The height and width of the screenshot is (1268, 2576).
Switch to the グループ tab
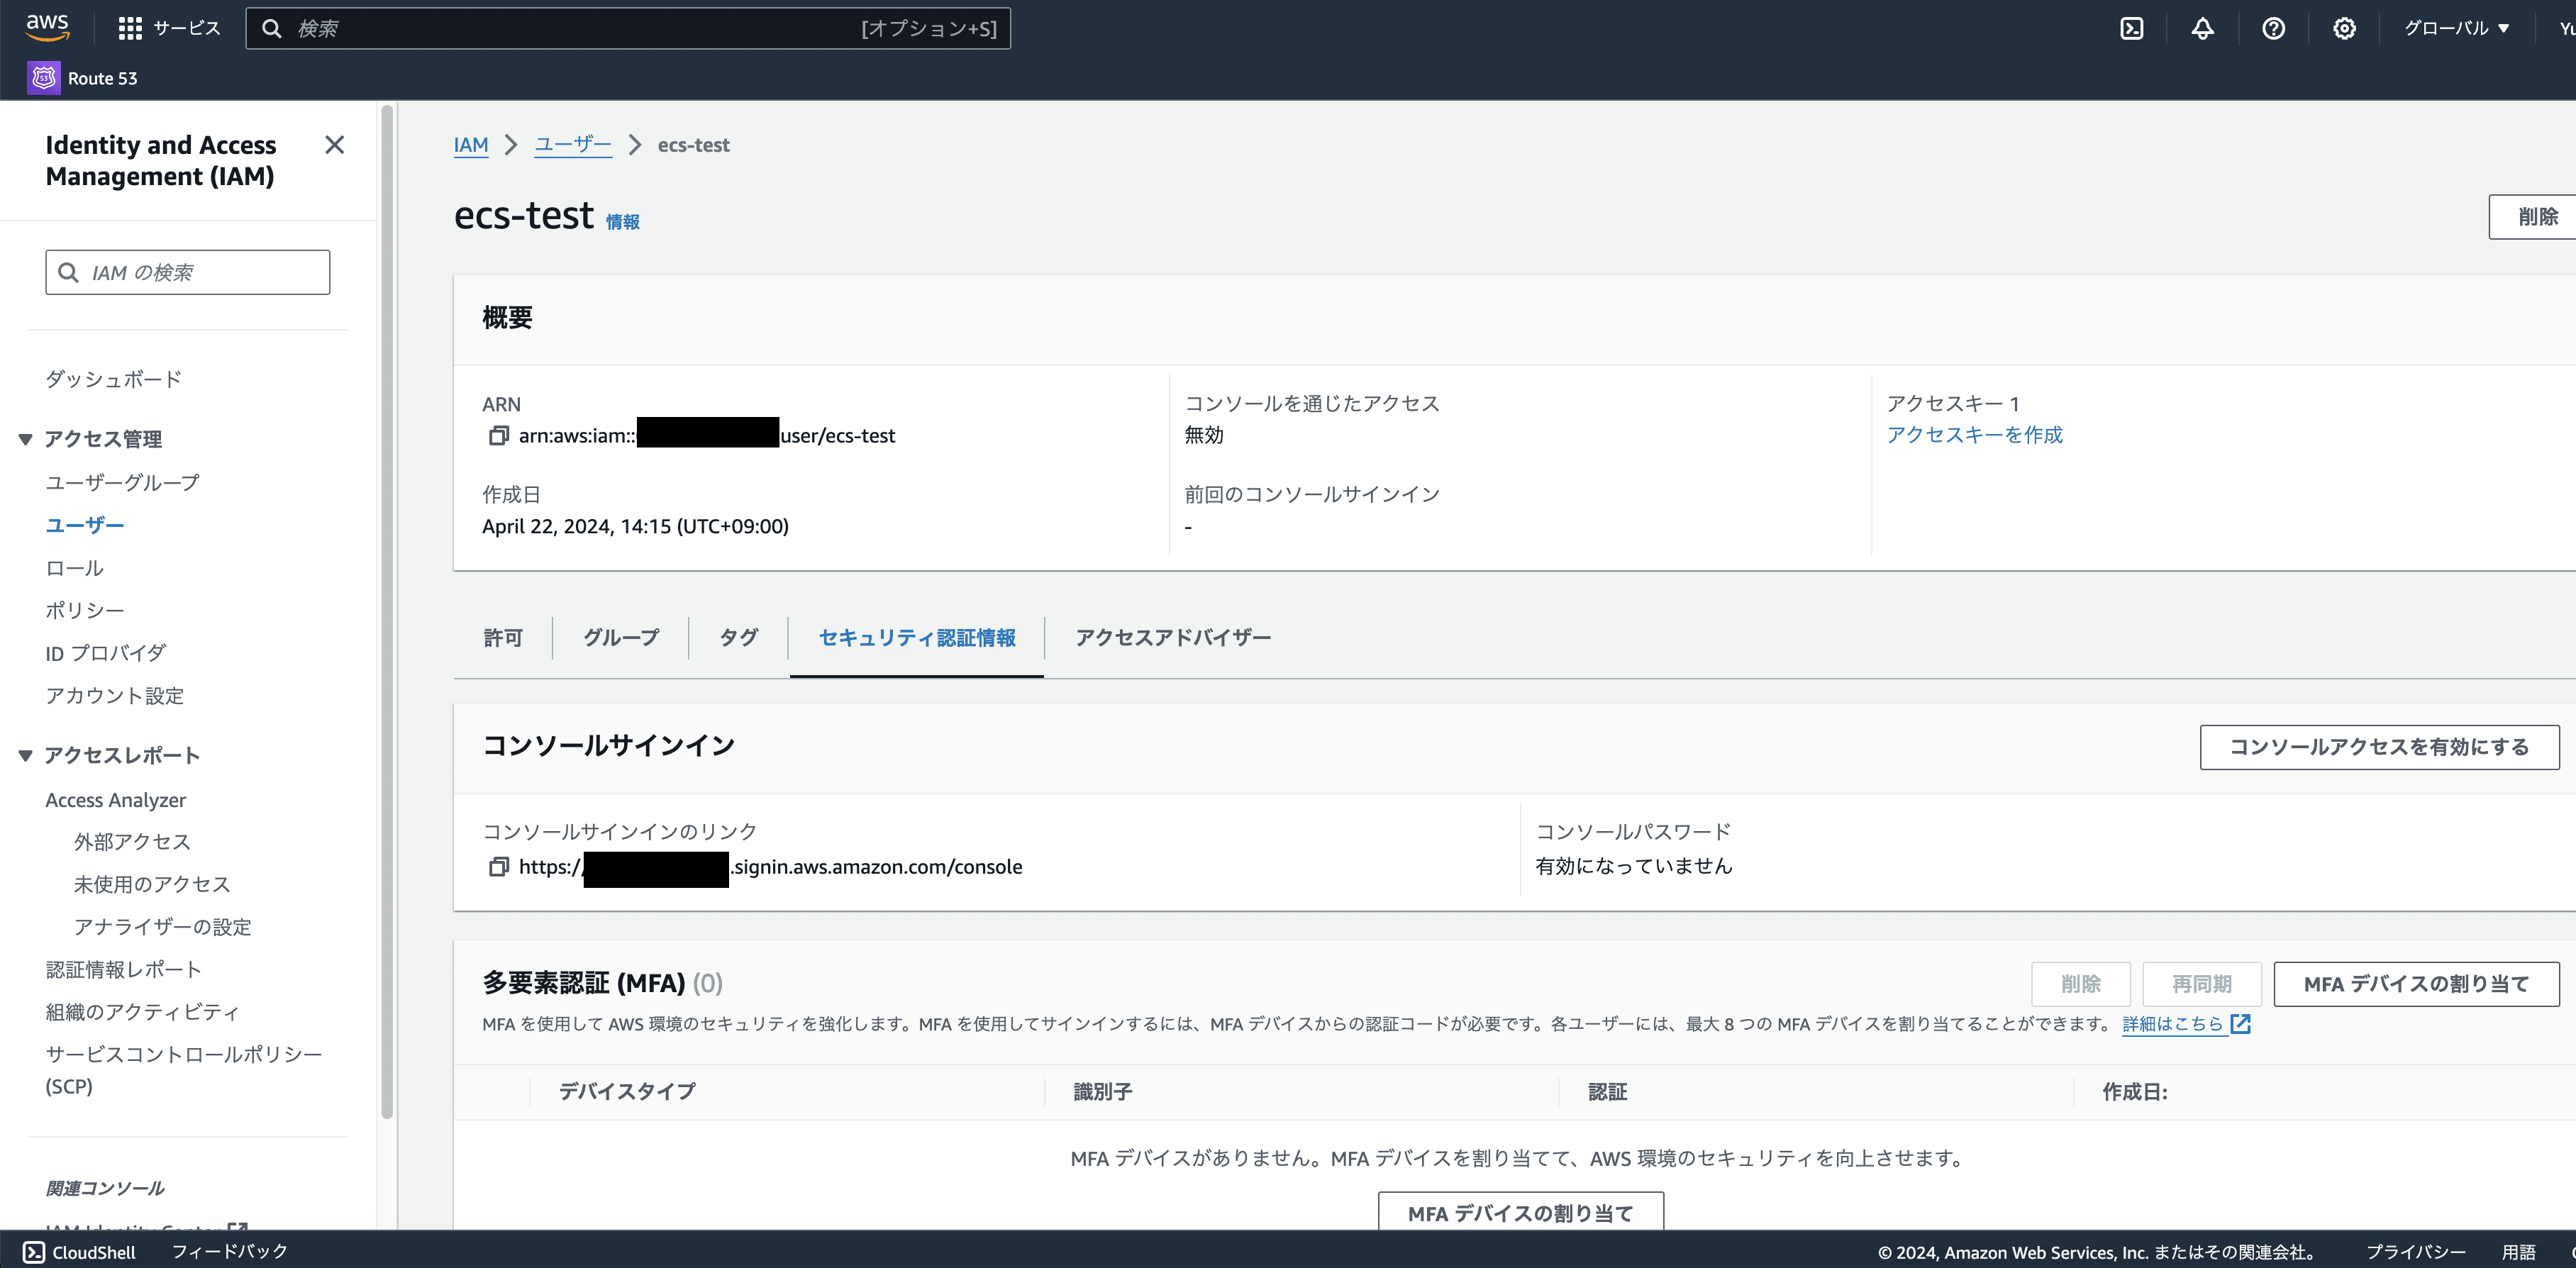coord(621,638)
